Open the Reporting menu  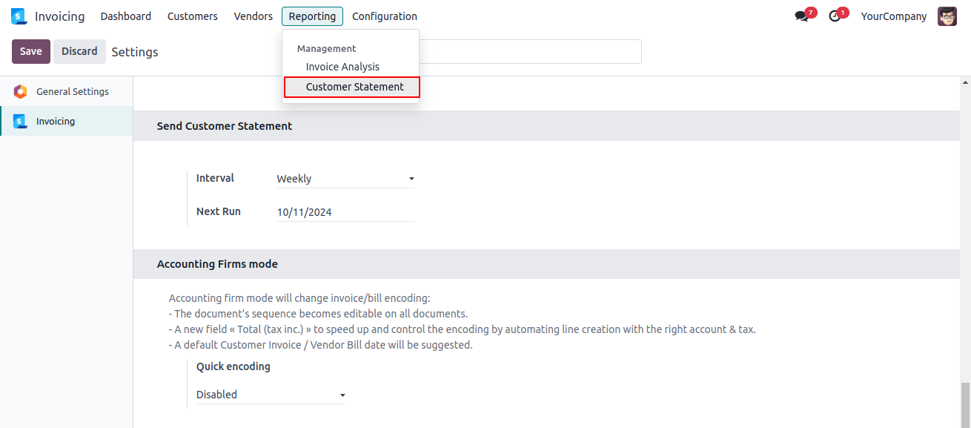(312, 16)
